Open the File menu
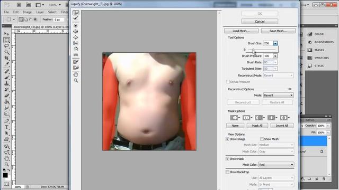 [x=6, y=12]
